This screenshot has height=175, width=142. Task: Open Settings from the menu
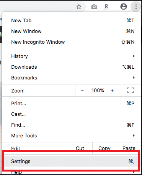(72, 161)
